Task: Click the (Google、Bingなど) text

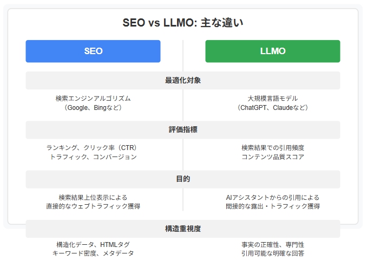Action: pyautogui.click(x=93, y=107)
